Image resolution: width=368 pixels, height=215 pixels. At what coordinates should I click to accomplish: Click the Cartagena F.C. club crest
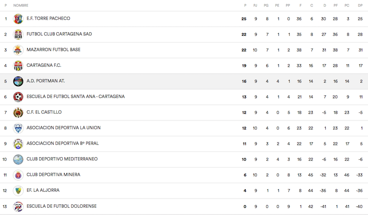click(x=18, y=66)
